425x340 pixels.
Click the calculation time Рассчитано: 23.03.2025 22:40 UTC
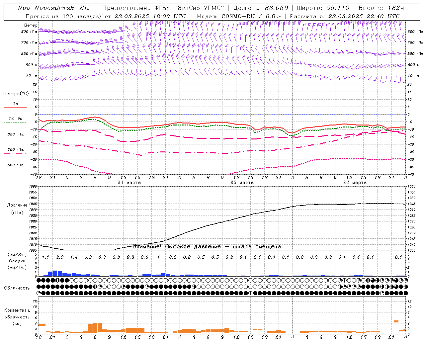tap(345, 16)
